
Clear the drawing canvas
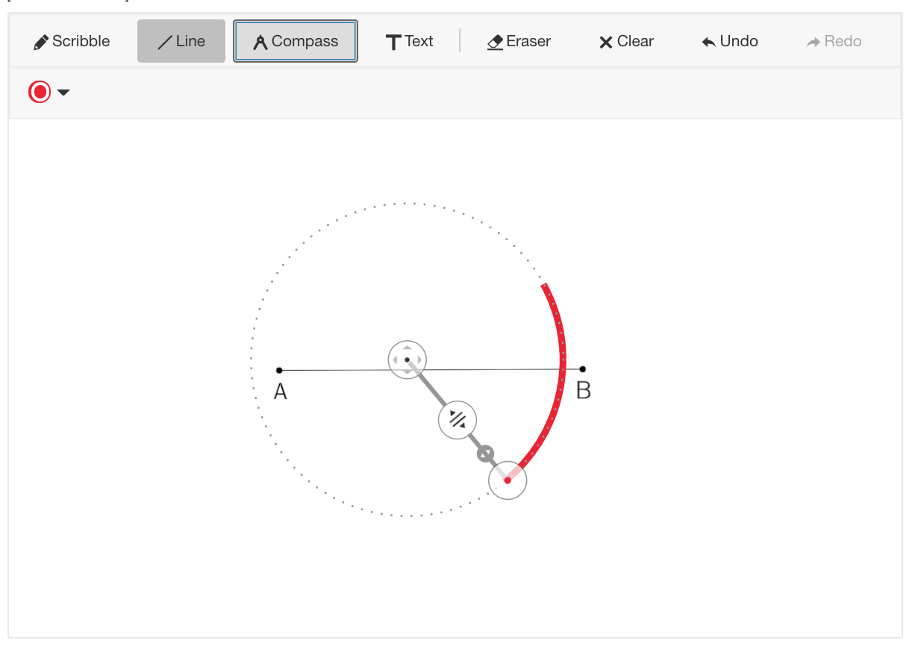point(626,41)
